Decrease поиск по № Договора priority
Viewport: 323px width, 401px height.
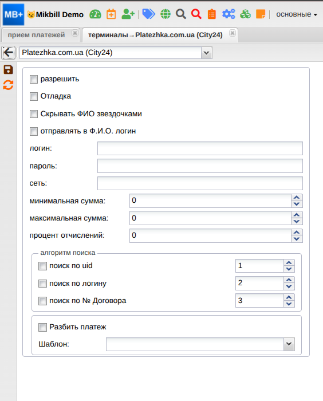(x=289, y=304)
